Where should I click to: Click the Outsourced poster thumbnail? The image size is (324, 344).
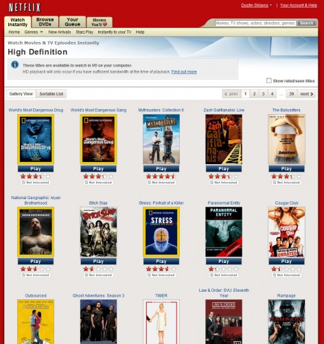[x=36, y=321]
